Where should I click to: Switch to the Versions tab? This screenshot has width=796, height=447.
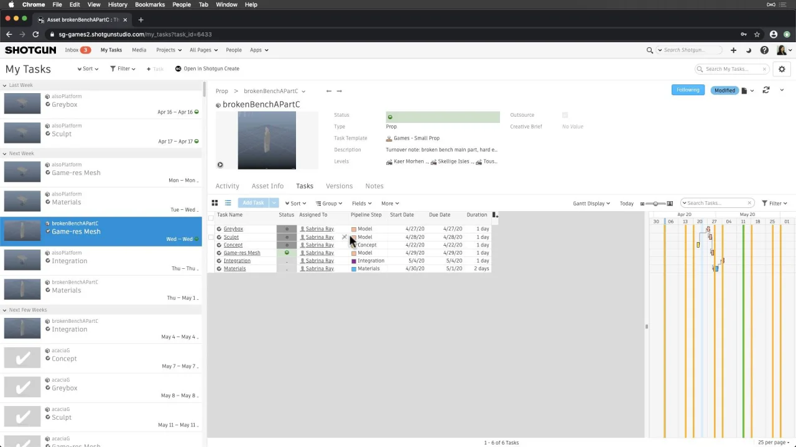[x=339, y=186]
